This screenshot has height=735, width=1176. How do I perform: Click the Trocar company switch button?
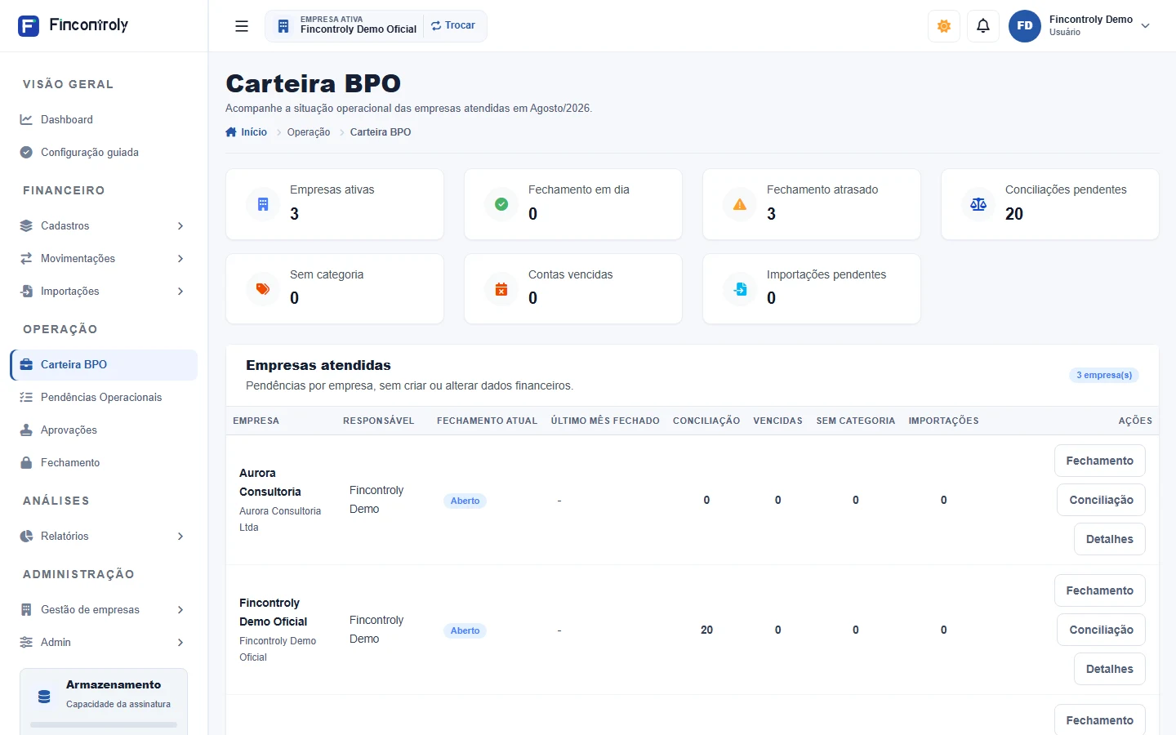click(x=453, y=25)
